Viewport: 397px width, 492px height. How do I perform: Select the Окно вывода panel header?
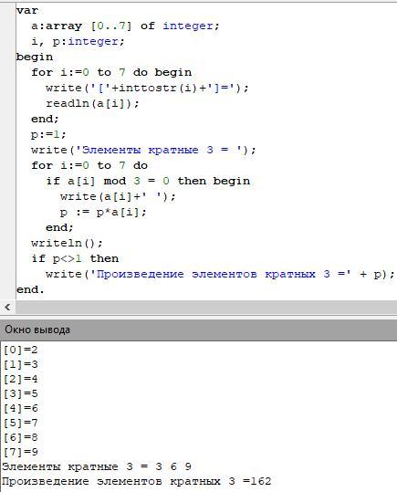click(198, 330)
